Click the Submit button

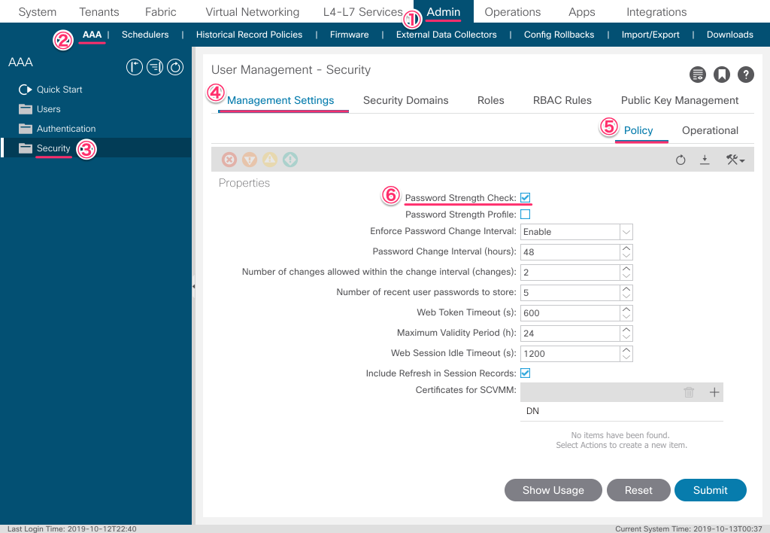coord(710,490)
